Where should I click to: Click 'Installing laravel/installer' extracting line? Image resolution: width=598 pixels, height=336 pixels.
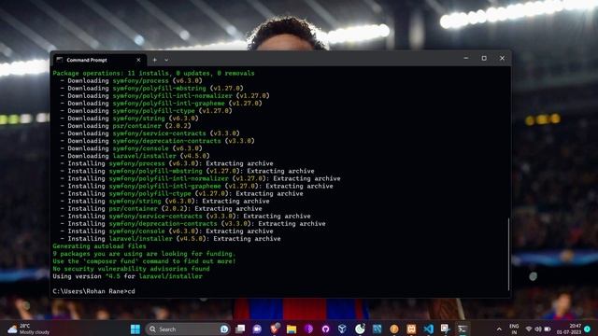point(170,239)
